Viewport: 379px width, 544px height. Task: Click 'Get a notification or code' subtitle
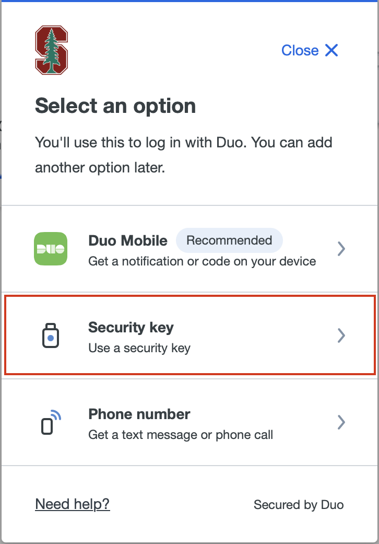coord(202,261)
